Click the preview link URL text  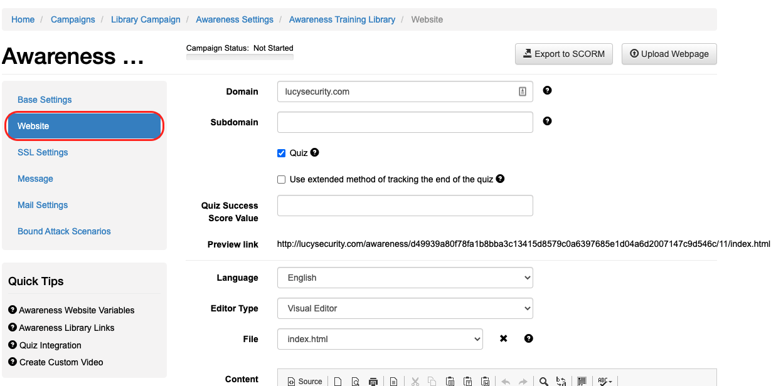click(523, 244)
